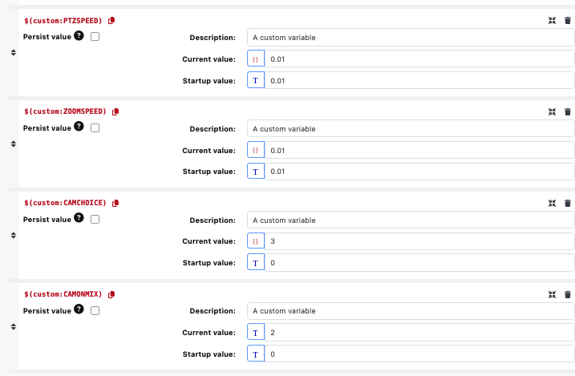The width and height of the screenshot is (575, 376).
Task: Check Persist value for CAMCHOICE
Action: [95, 220]
